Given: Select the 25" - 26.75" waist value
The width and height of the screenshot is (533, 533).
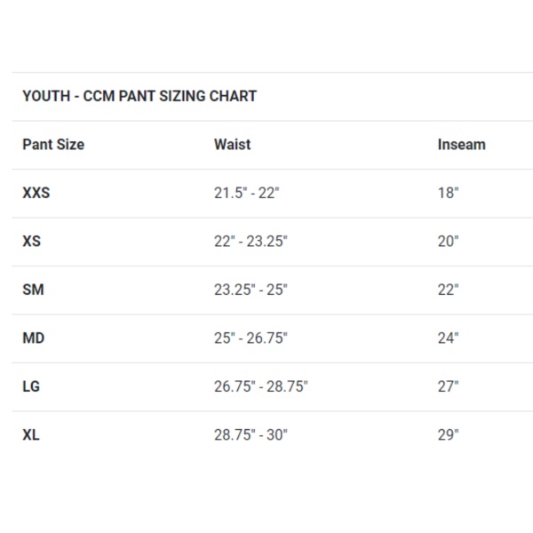Looking at the screenshot, I should point(251,338).
